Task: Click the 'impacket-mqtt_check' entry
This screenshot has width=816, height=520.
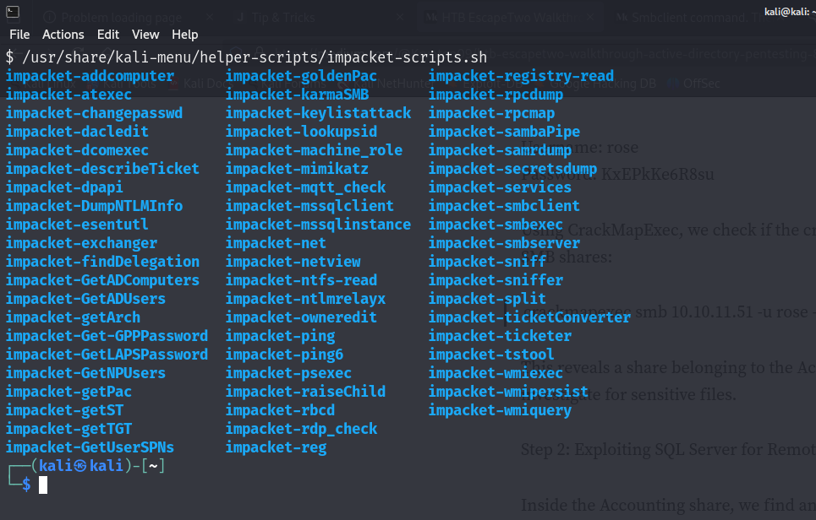Action: [x=305, y=187]
